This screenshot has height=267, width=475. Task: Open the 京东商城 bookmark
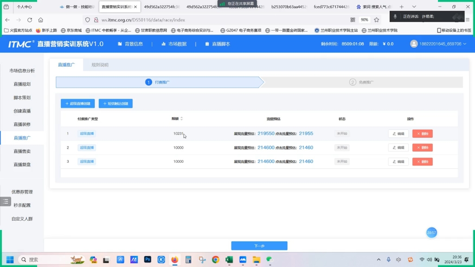click(71, 30)
